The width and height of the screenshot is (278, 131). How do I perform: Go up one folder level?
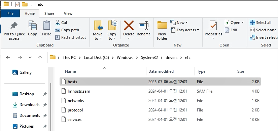(x=40, y=58)
